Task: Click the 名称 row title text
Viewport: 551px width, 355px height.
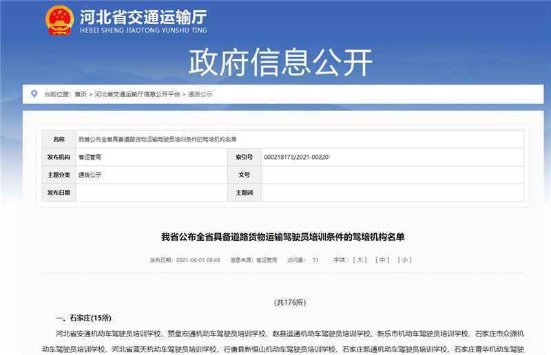Action: click(157, 140)
